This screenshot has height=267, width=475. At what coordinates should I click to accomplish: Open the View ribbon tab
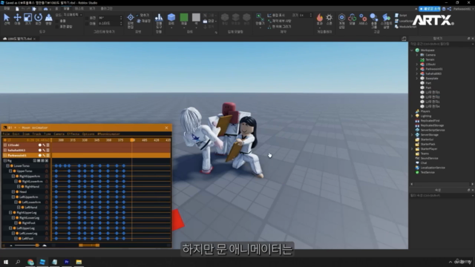(92, 9)
